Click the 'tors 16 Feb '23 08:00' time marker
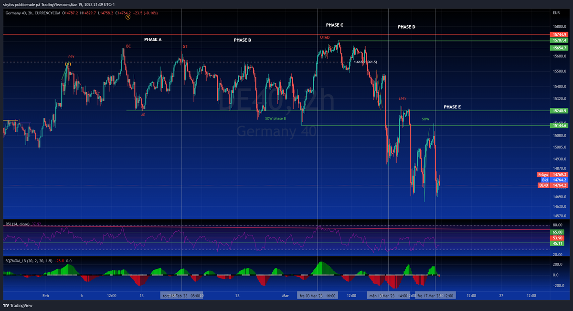573x311 pixels. pyautogui.click(x=181, y=296)
